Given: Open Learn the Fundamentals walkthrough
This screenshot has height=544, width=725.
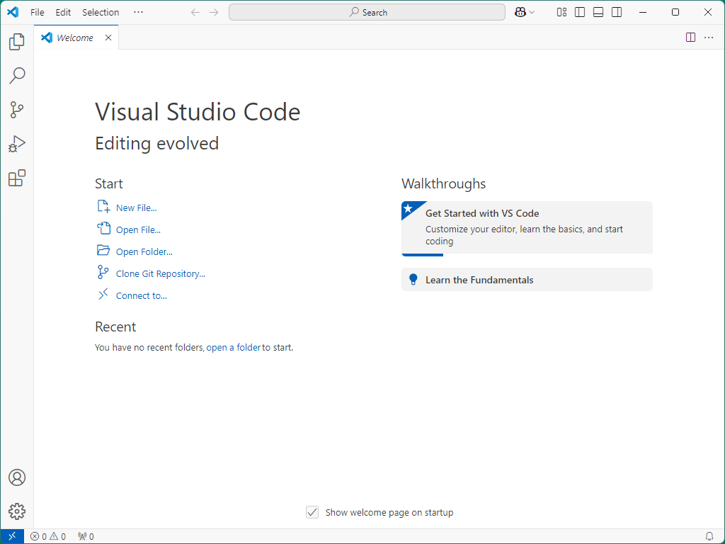Looking at the screenshot, I should click(x=527, y=279).
